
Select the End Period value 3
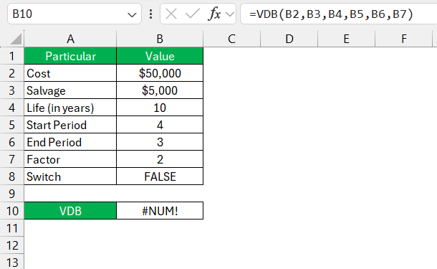coord(160,142)
